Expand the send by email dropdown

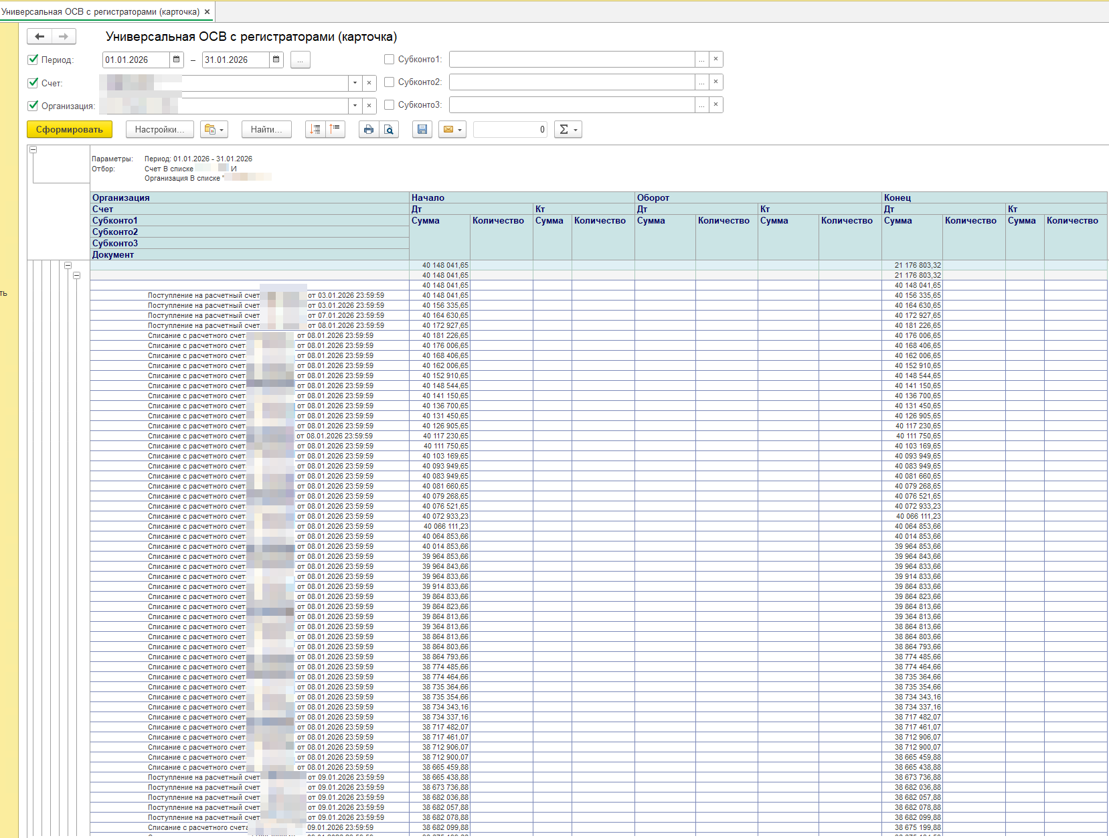[452, 129]
